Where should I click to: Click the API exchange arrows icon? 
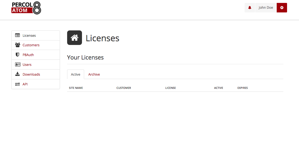18,84
